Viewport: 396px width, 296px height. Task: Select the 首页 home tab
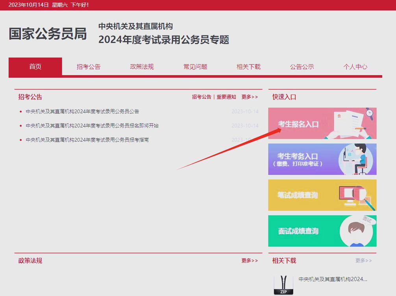pos(35,67)
